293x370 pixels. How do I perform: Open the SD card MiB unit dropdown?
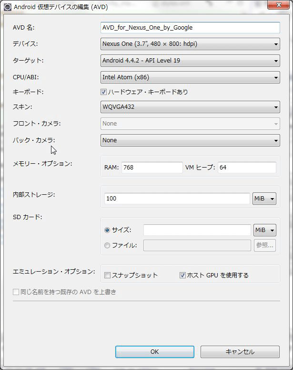[265, 230]
